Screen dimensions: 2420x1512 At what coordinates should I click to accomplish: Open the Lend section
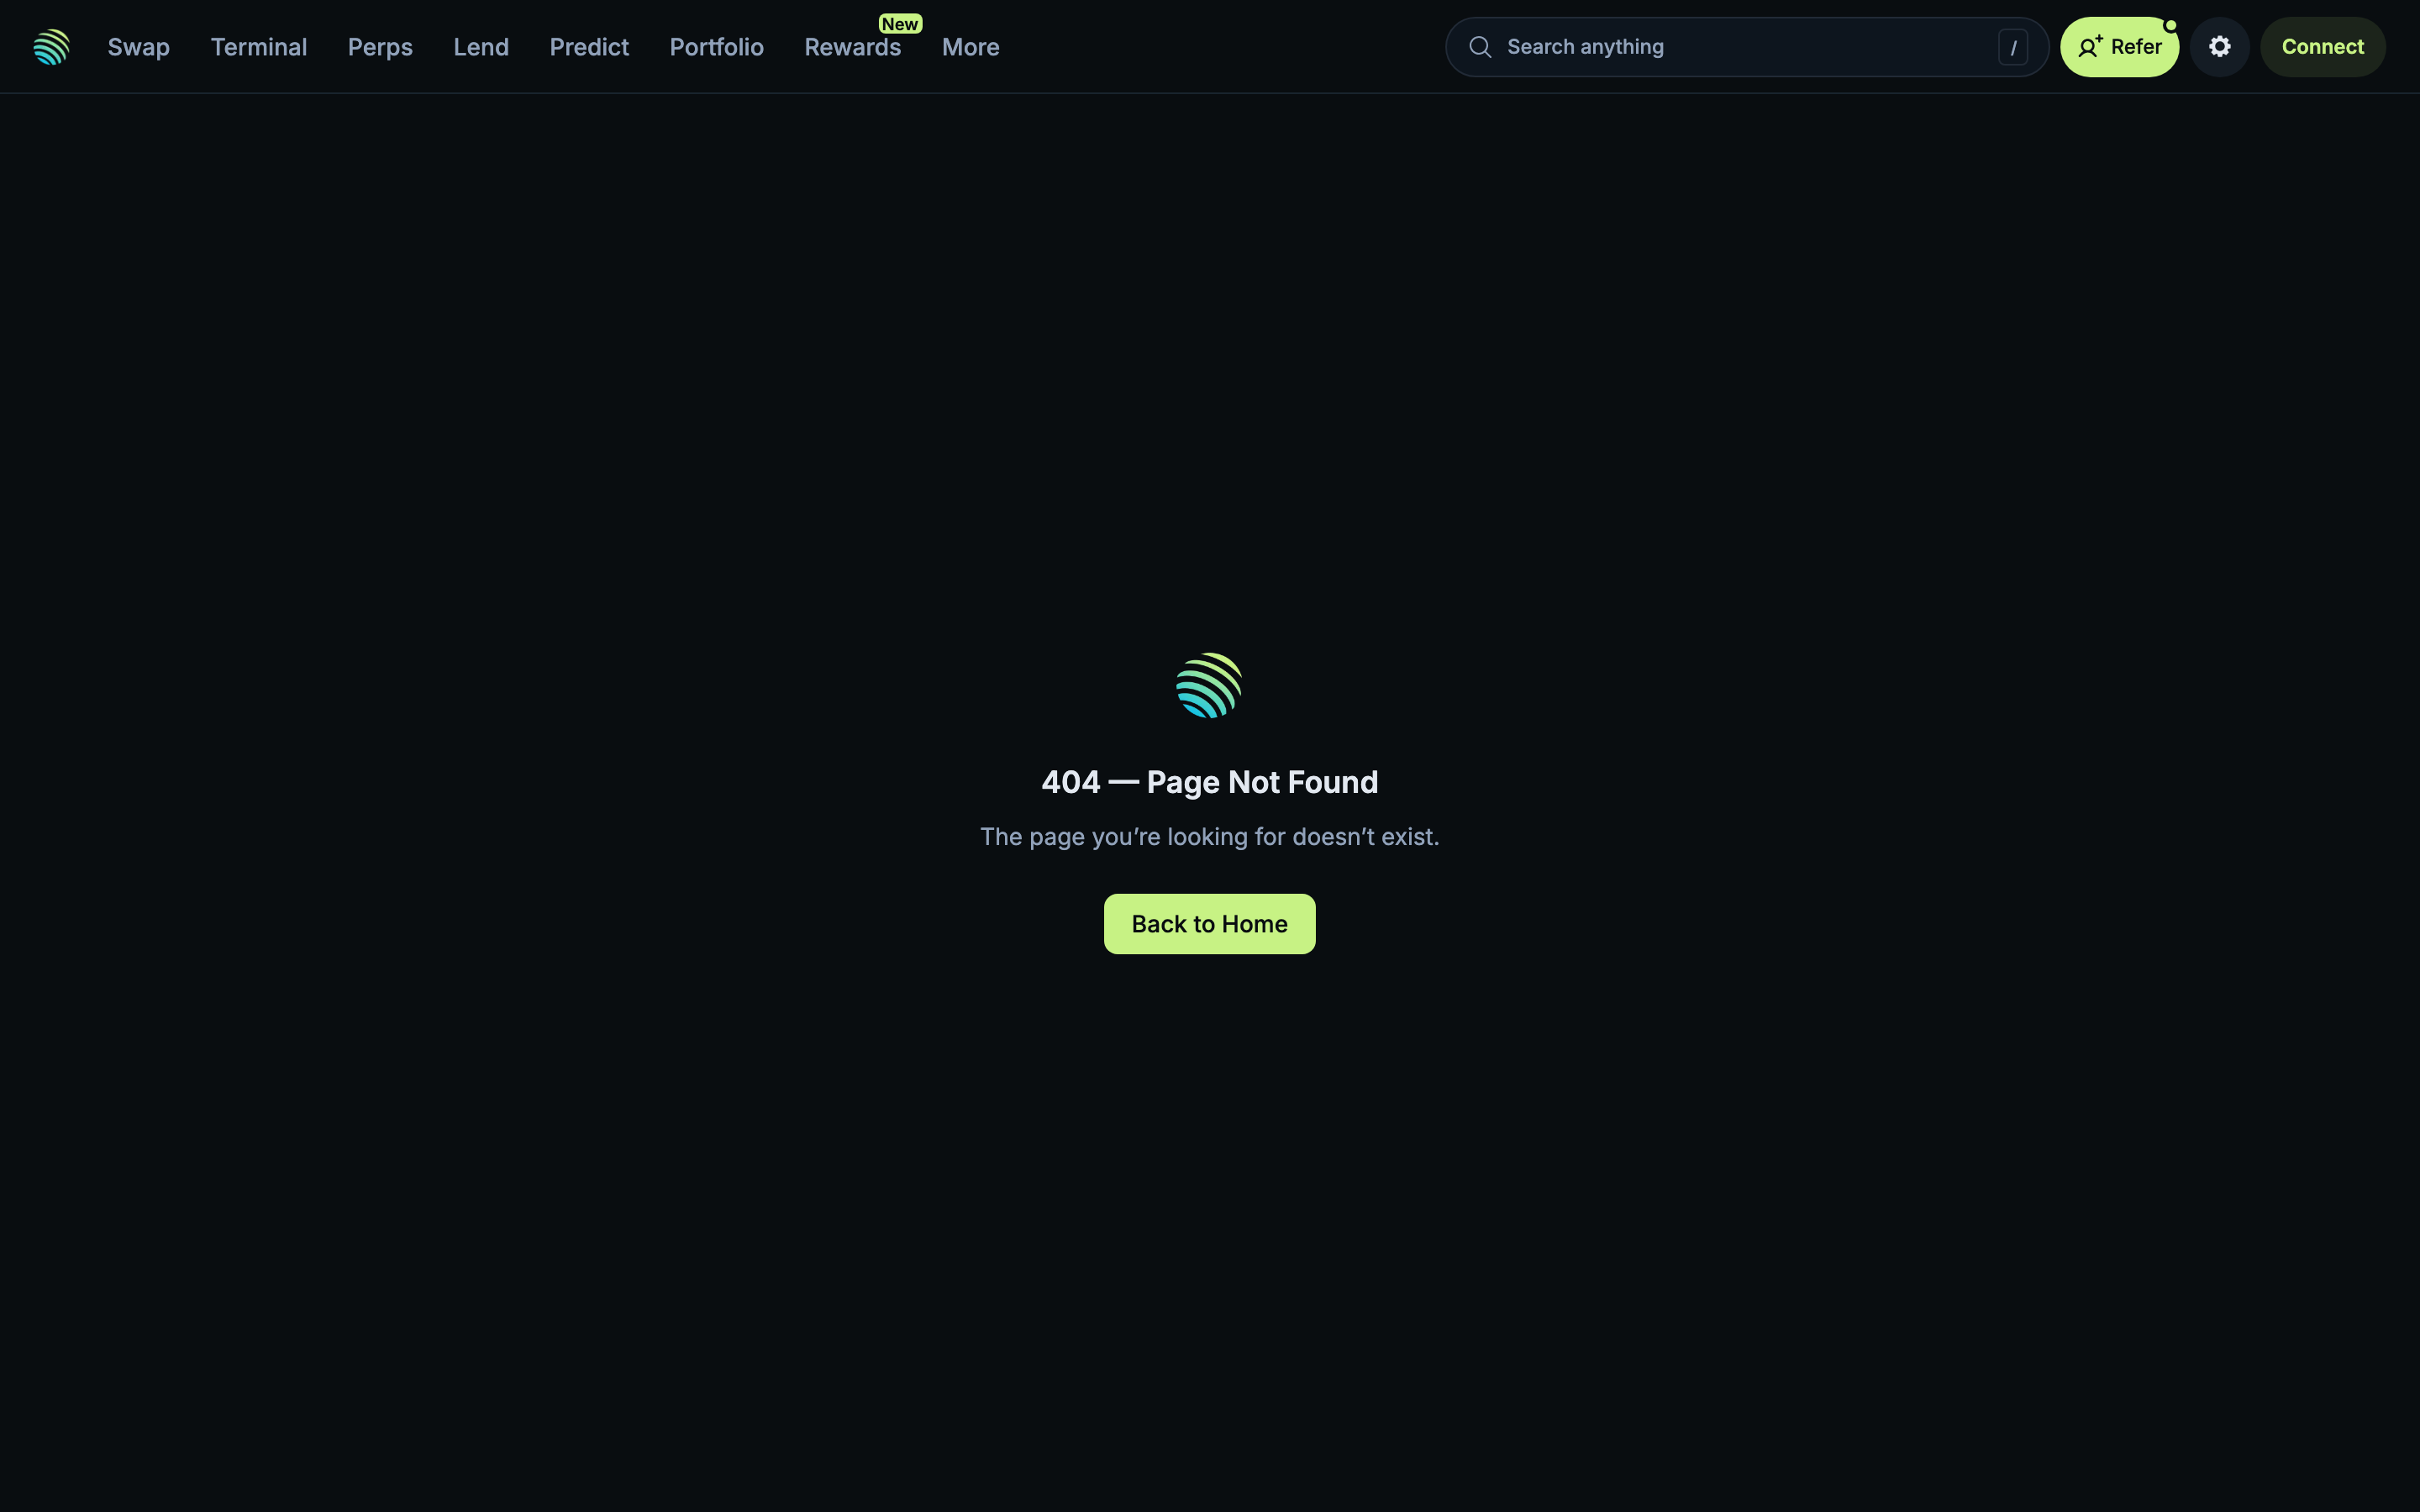click(x=481, y=47)
